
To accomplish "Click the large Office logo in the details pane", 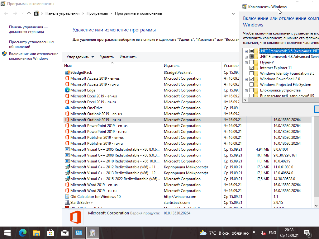I will pos(76,217).
